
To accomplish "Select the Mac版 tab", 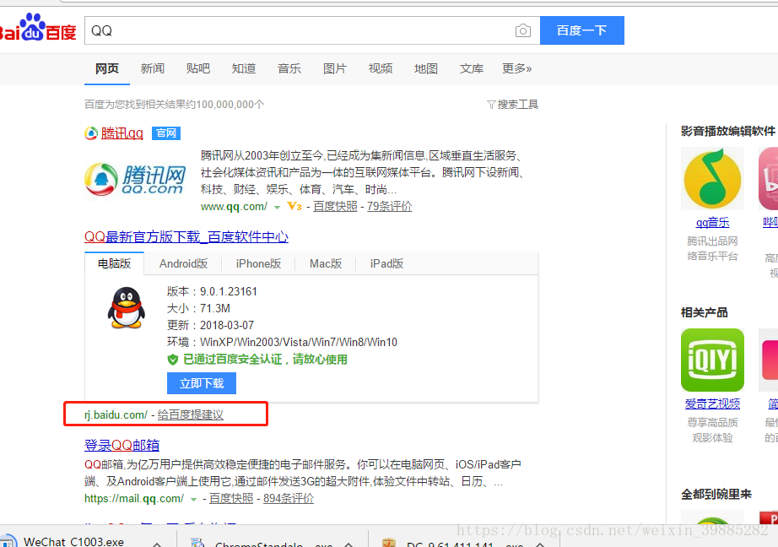I will pyautogui.click(x=326, y=263).
